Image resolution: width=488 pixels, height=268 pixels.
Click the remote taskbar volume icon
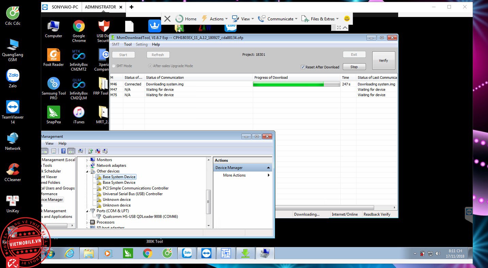[x=438, y=253]
